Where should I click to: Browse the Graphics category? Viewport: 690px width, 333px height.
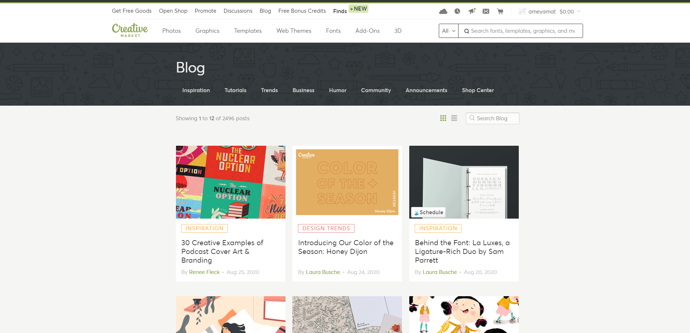click(x=207, y=31)
